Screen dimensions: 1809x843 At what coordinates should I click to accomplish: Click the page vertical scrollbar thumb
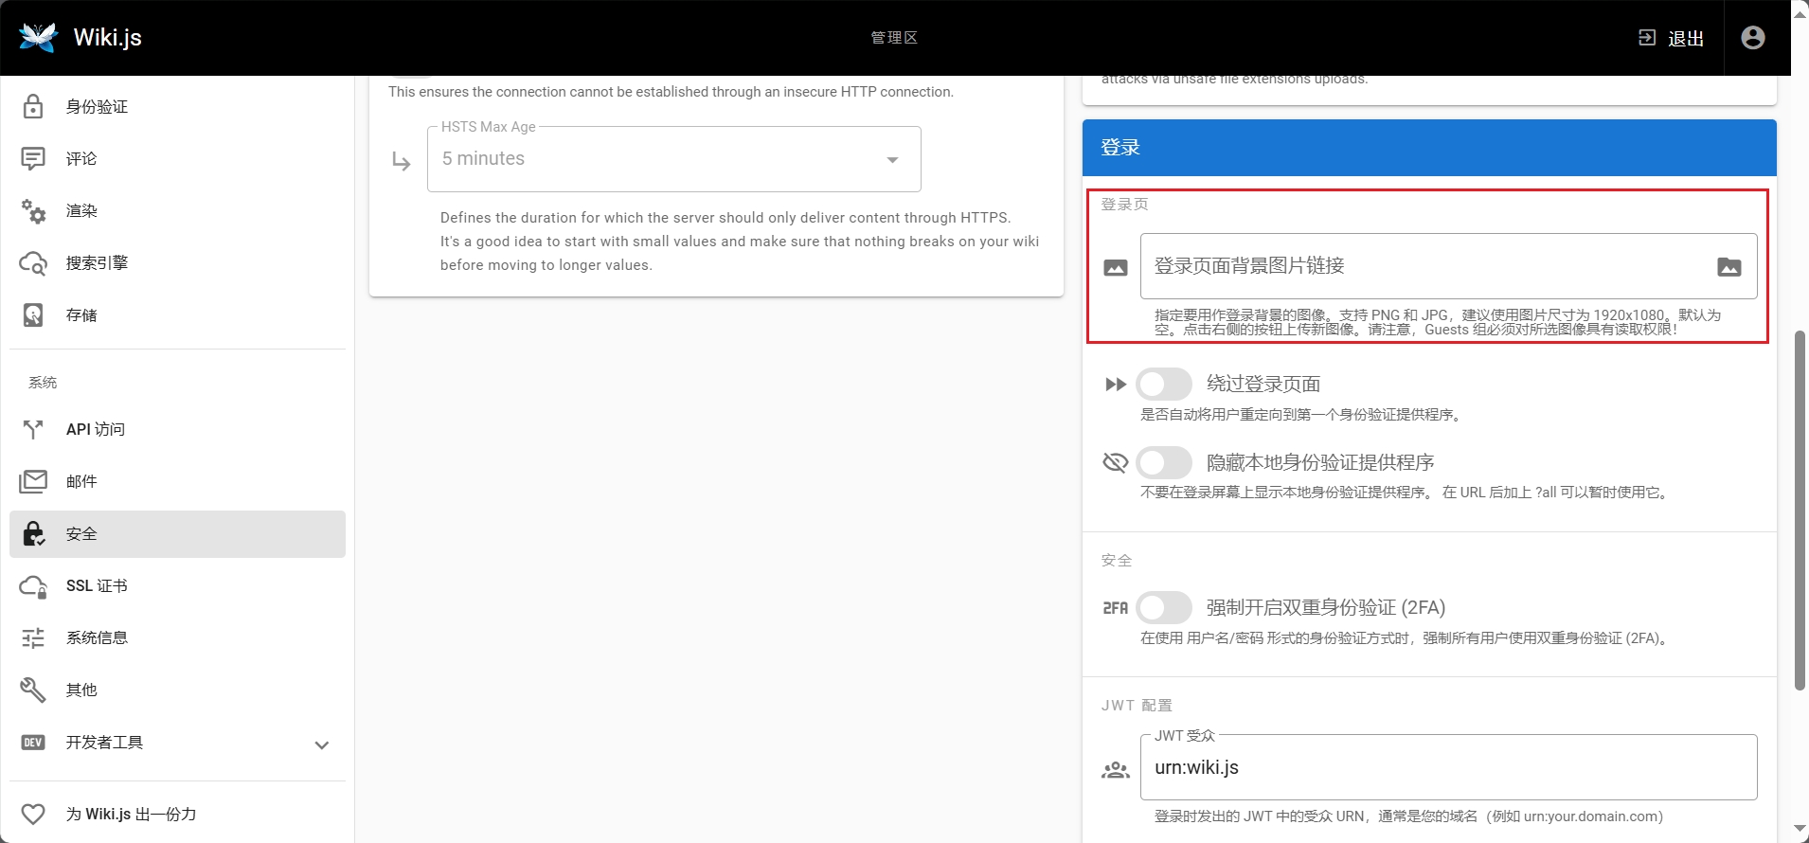coord(1800,511)
